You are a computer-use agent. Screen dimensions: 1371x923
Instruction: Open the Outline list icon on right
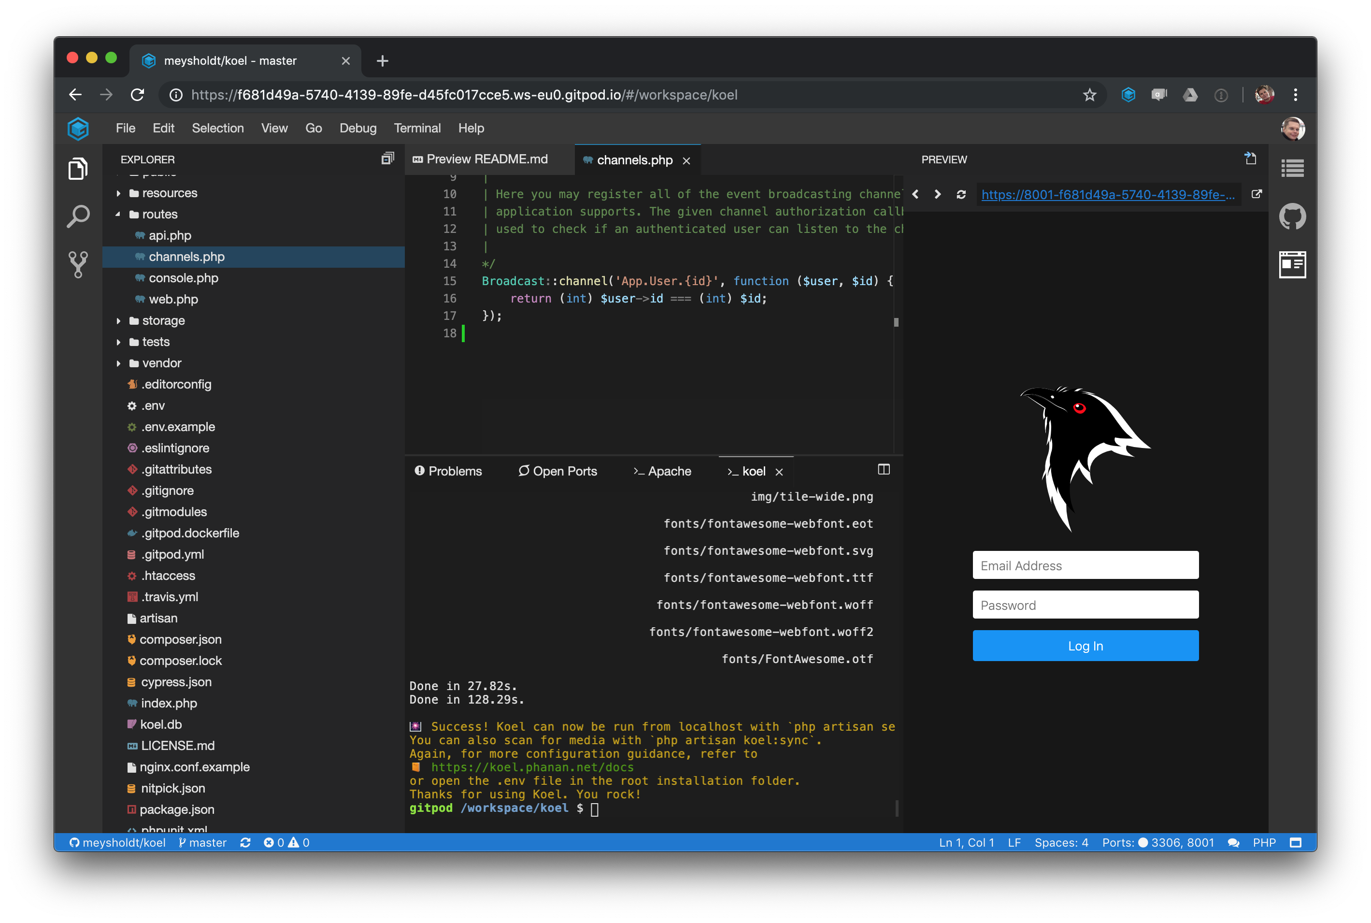(x=1292, y=168)
